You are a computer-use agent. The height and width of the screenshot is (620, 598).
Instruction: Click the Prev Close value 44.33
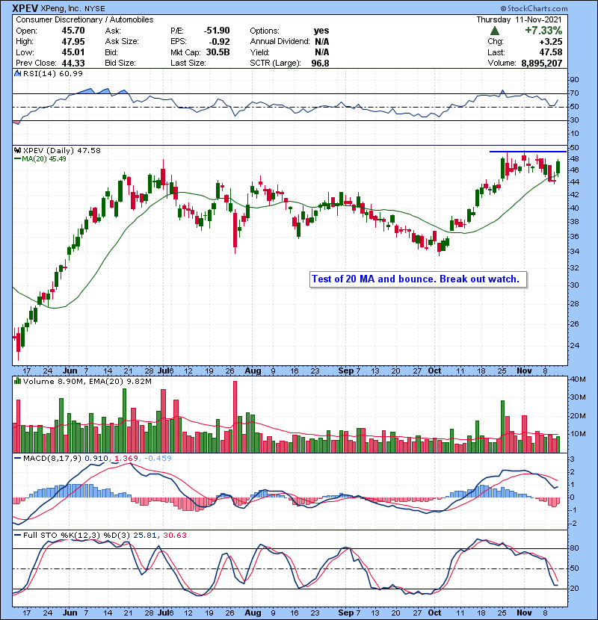73,63
